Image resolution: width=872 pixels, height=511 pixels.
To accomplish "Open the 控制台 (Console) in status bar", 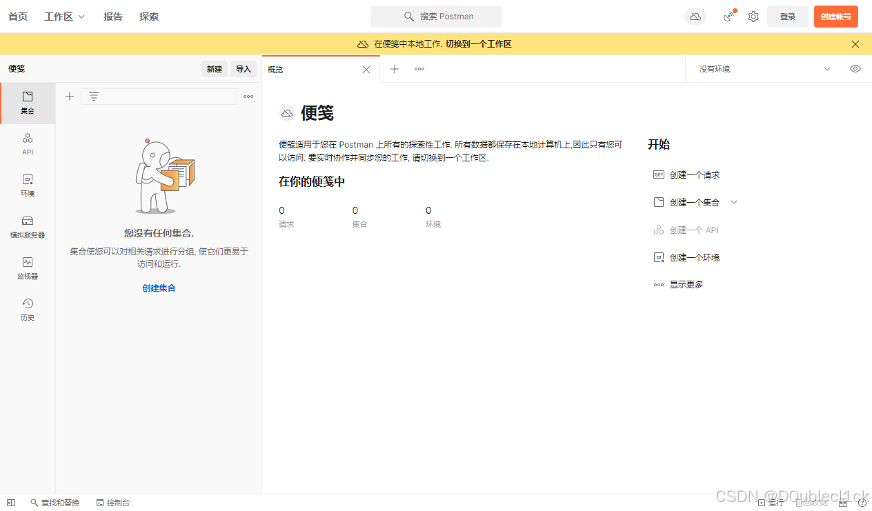I will click(x=112, y=503).
